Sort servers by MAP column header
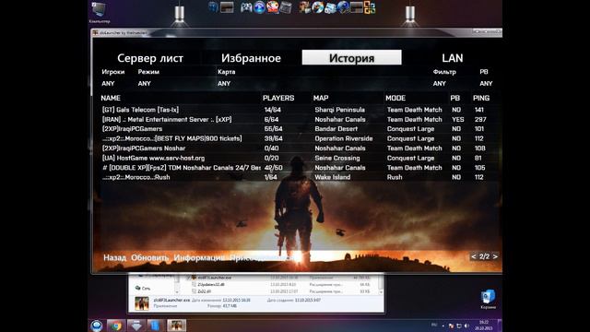590x332 pixels. 321,98
